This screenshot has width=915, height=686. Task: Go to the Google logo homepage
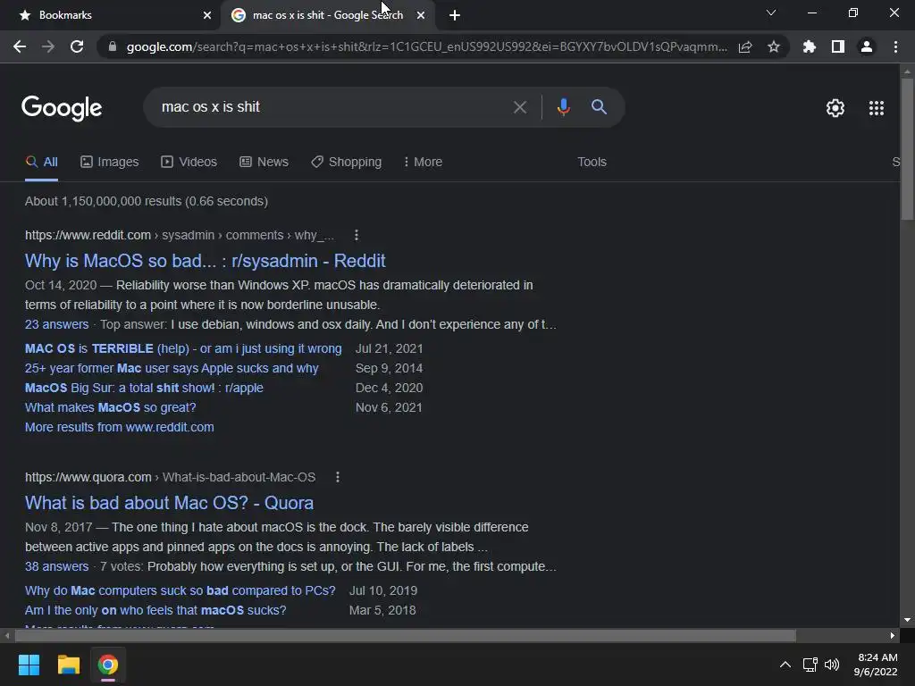point(62,108)
